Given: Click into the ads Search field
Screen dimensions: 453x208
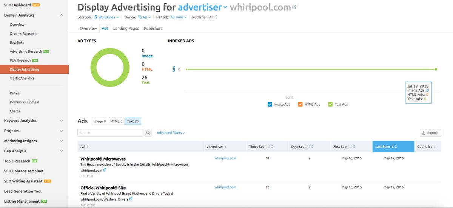Looking at the screenshot, I should pyautogui.click(x=110, y=133).
